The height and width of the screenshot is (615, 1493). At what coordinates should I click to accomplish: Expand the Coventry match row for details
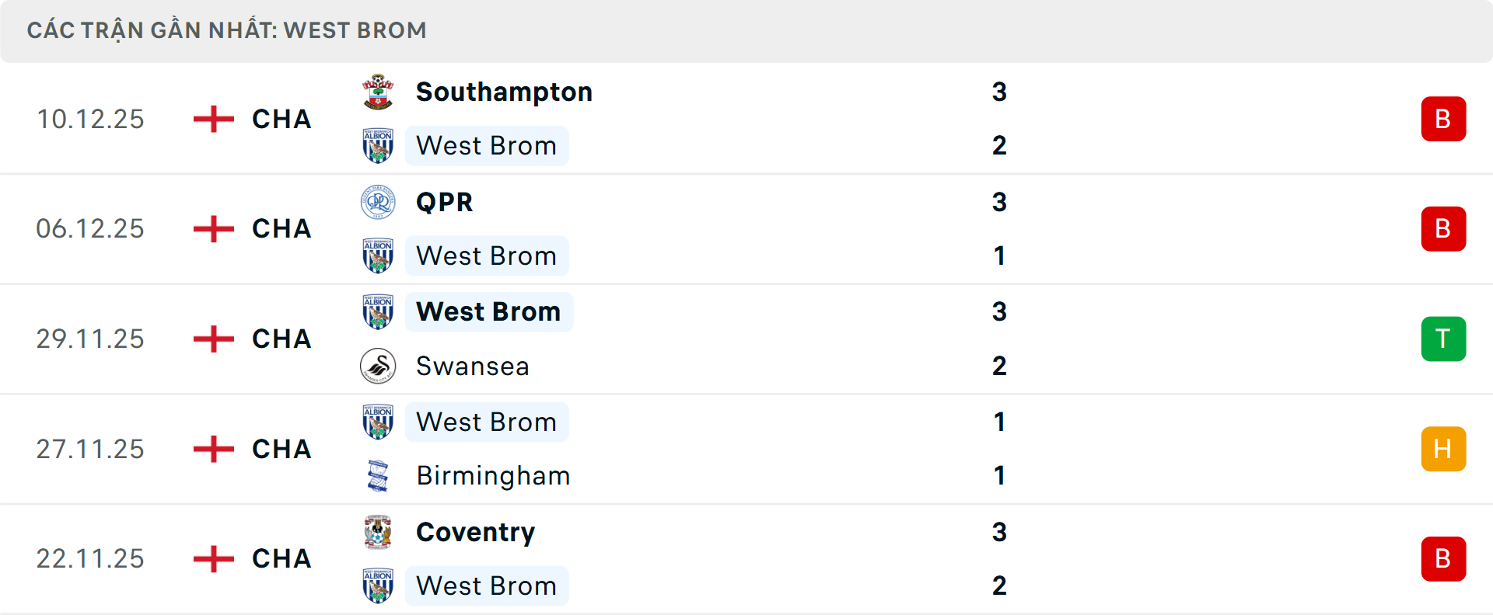tap(746, 558)
